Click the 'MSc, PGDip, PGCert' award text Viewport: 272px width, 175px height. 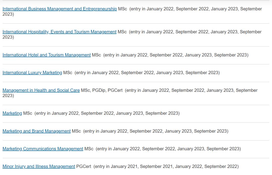(102, 90)
